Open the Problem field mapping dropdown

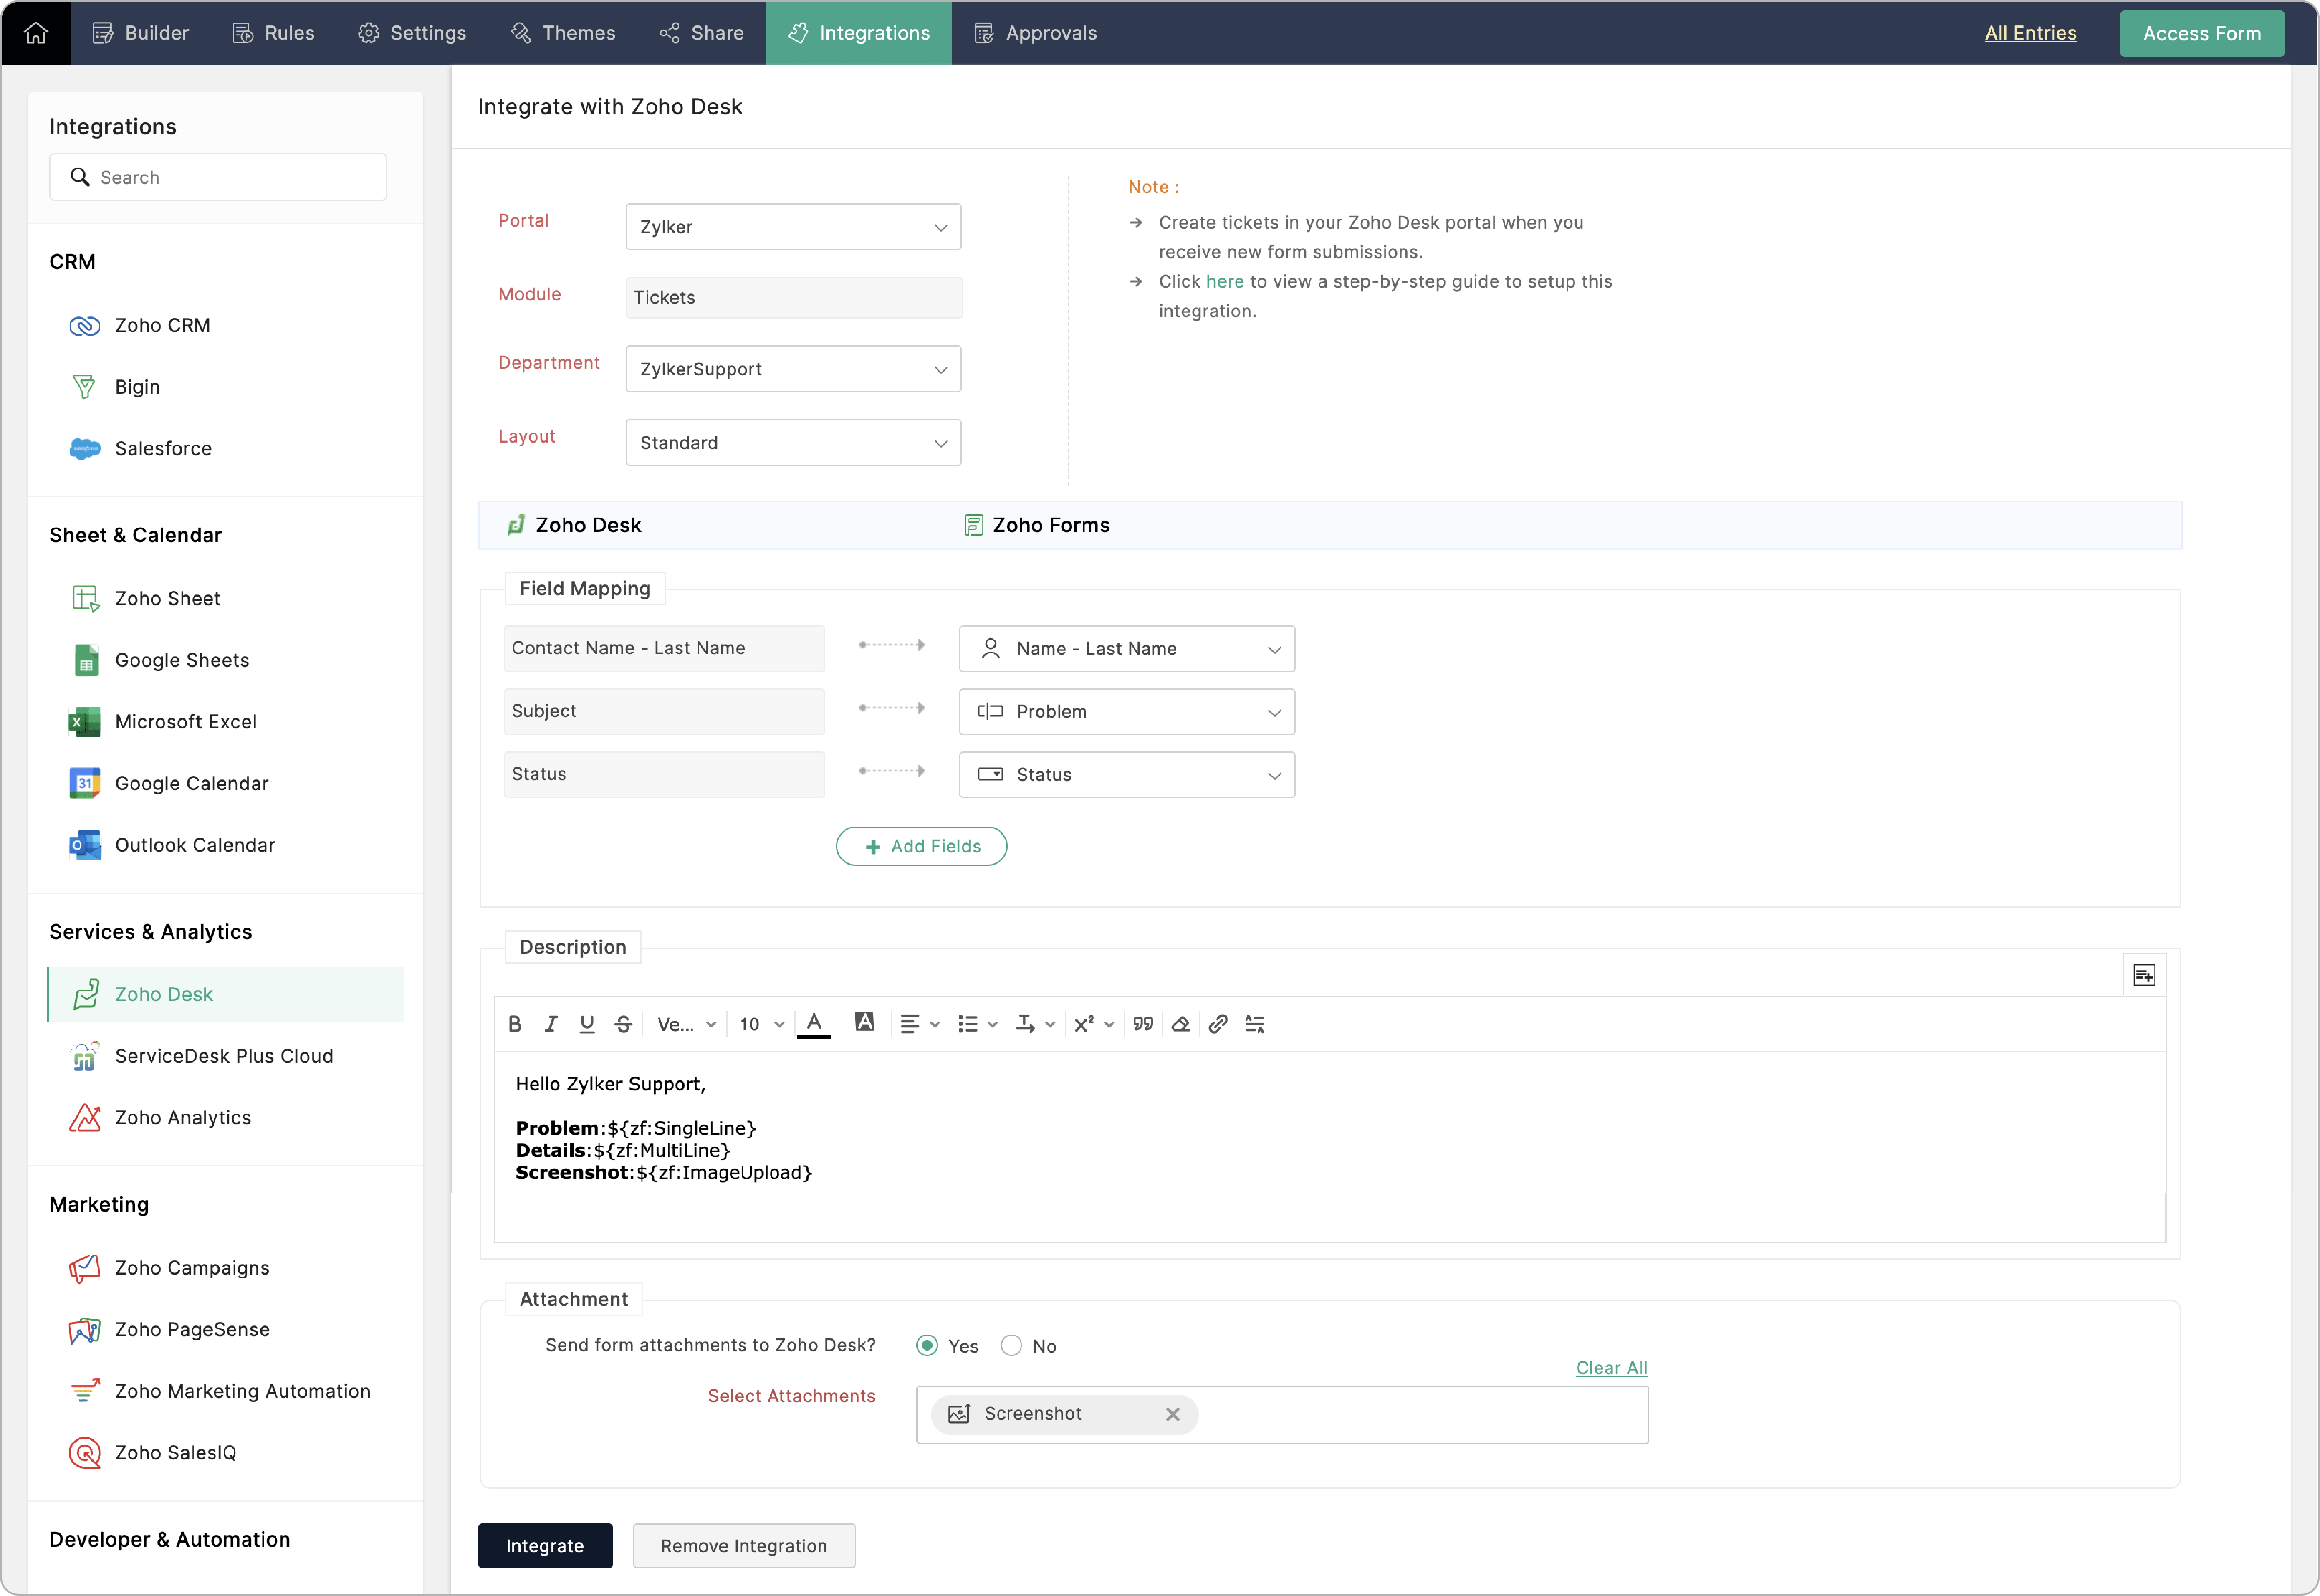[x=1127, y=711]
